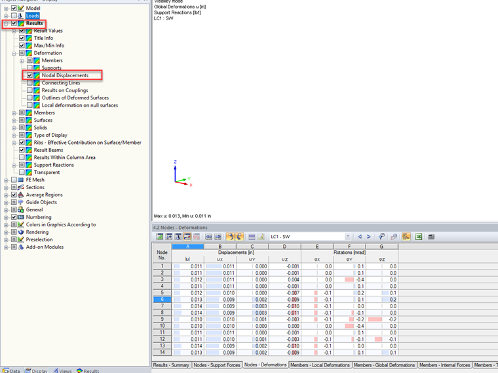Switch navigator to the Views tab
Image resolution: width=498 pixels, height=373 pixels.
[x=62, y=370]
